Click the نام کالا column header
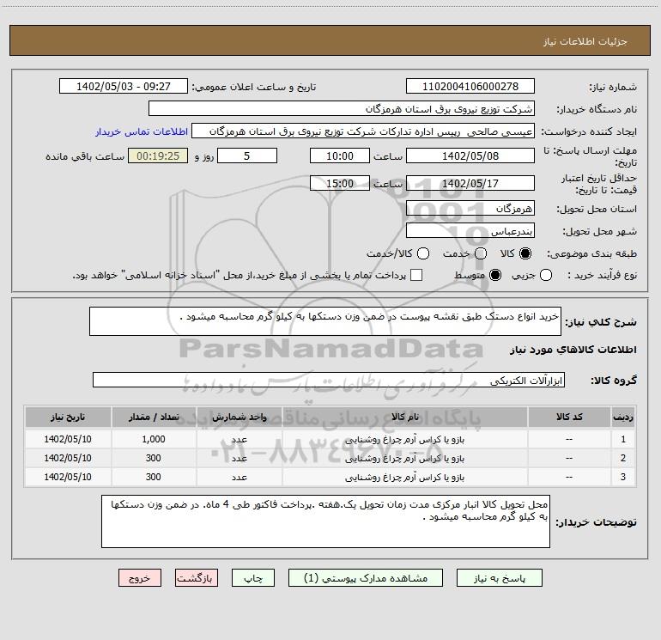 coord(404,418)
